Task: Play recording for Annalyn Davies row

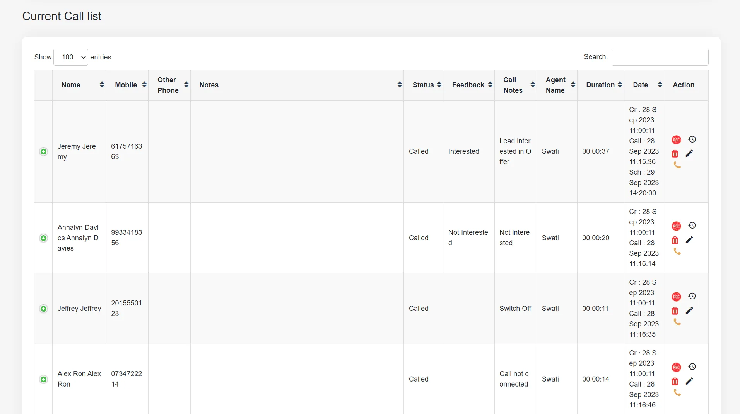Action: [x=676, y=226]
